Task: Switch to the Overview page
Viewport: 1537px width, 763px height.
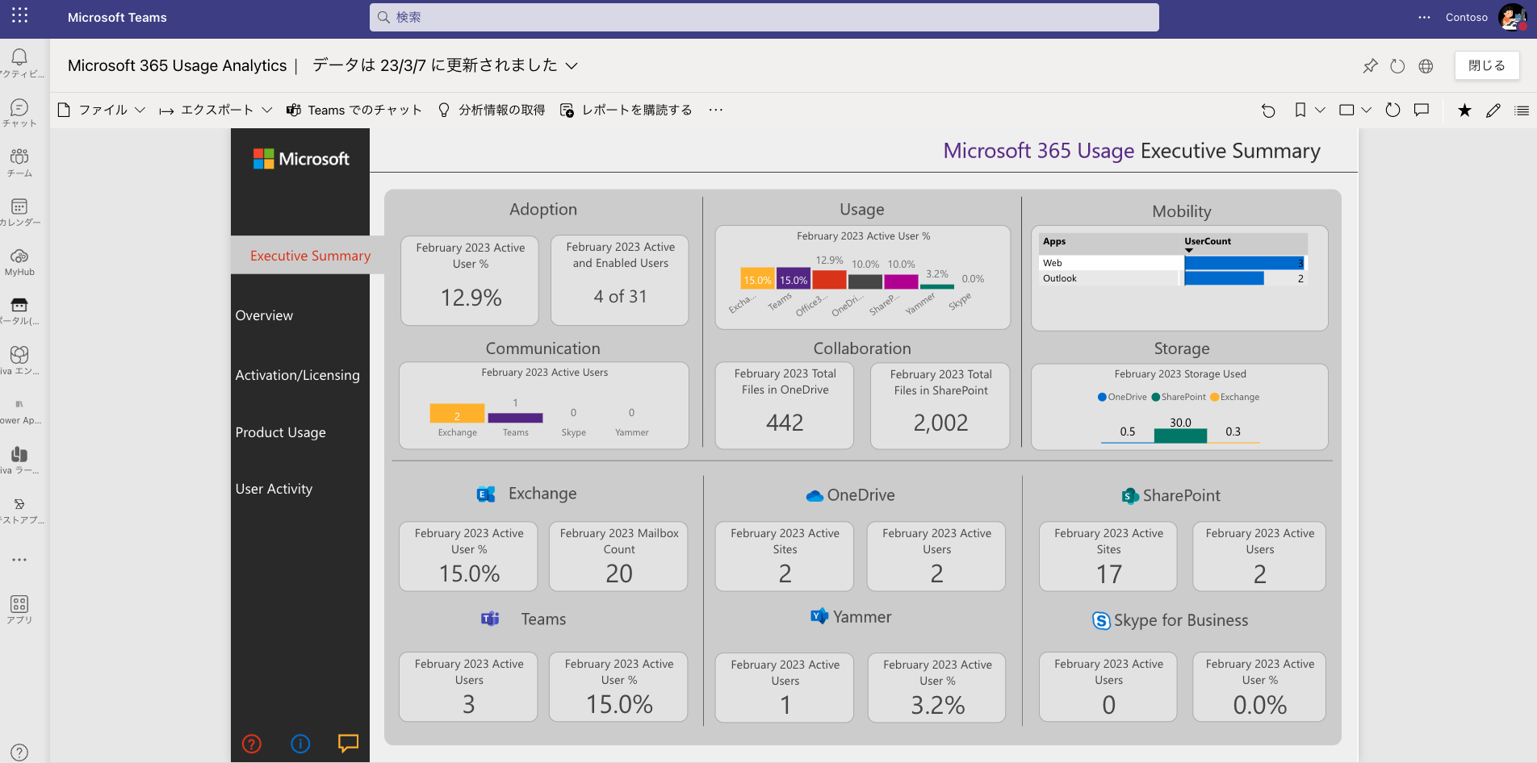Action: click(263, 315)
